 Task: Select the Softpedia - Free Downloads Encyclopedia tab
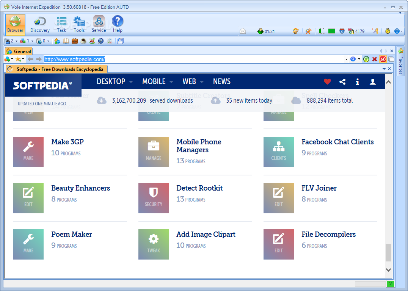click(56, 69)
